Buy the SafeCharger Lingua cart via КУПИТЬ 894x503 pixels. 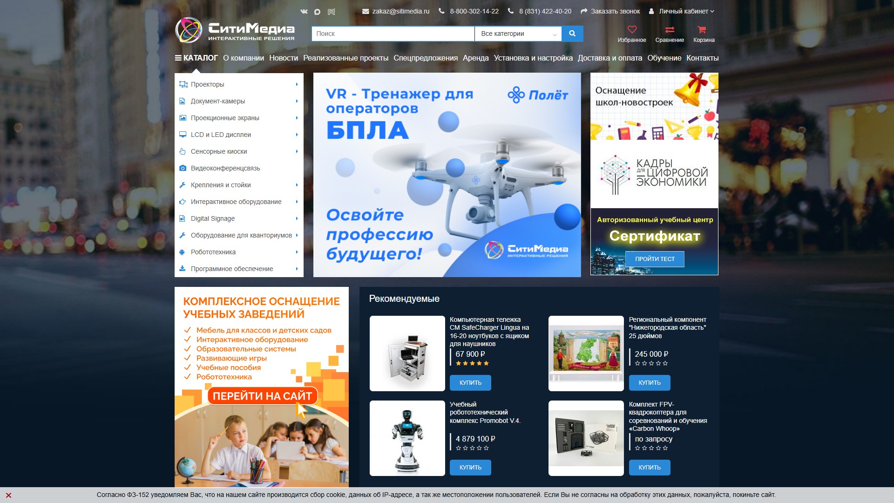point(470,383)
